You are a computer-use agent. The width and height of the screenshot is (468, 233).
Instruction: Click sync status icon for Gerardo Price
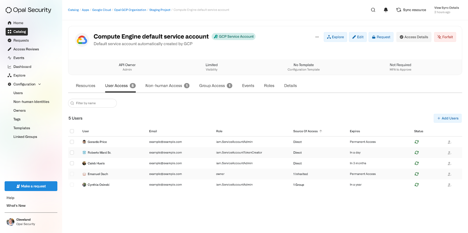pos(417,142)
